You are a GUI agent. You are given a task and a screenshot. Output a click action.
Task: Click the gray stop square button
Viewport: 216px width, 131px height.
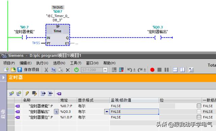[159, 70]
